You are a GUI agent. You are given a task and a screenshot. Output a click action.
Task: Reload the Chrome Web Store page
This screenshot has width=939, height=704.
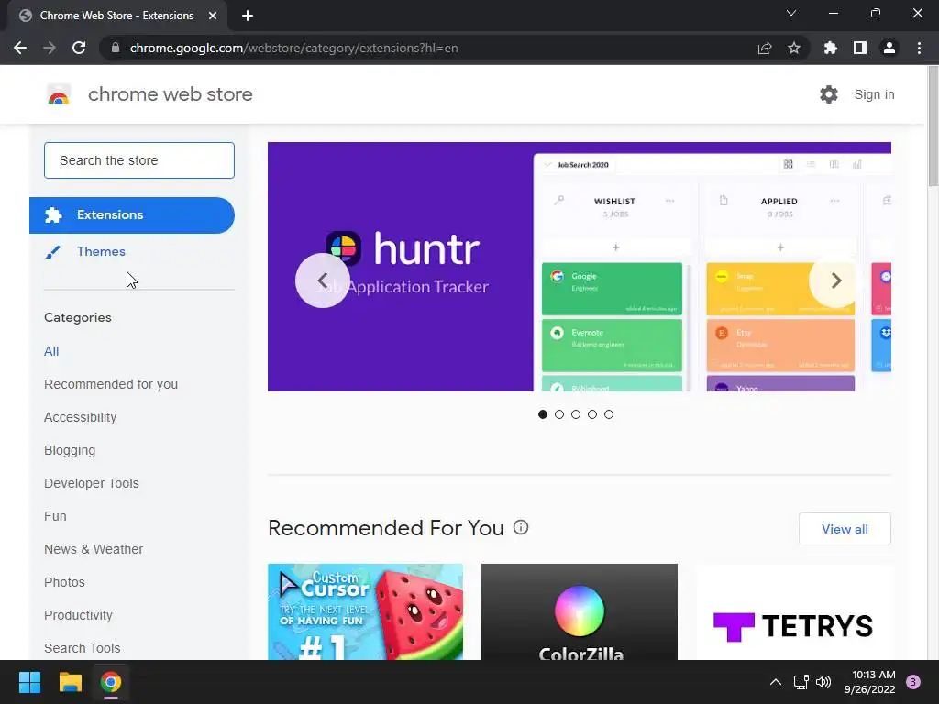[x=79, y=48]
